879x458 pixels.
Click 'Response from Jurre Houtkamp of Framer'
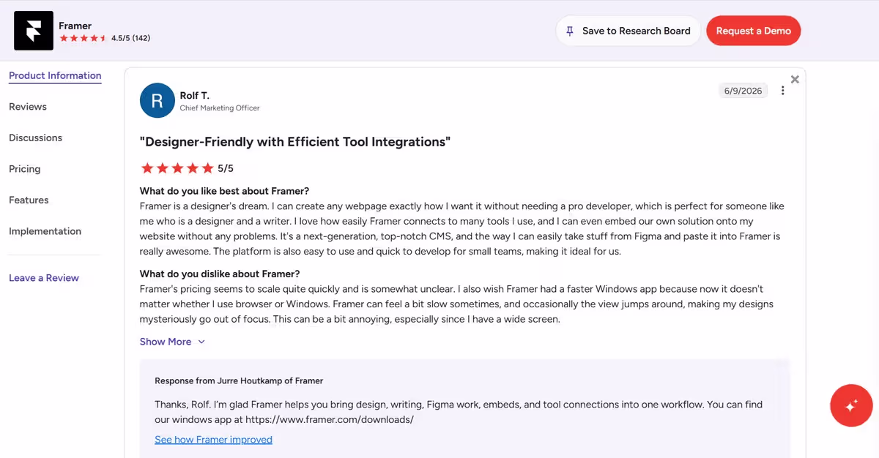point(239,381)
